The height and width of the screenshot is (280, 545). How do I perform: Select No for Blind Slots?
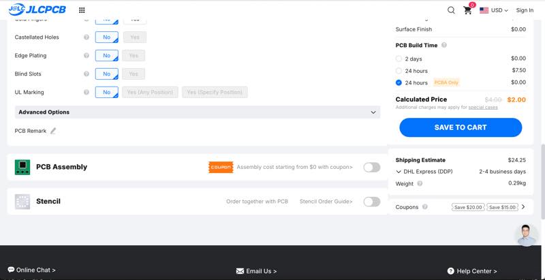click(107, 74)
